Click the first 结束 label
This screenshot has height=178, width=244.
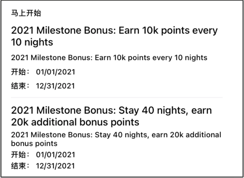pyautogui.click(x=20, y=86)
